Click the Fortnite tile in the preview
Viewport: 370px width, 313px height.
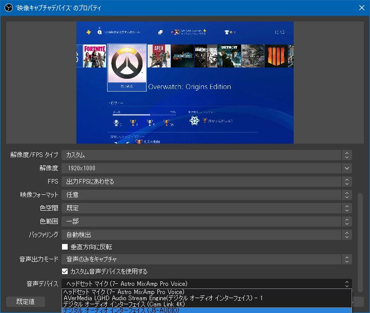(95, 56)
